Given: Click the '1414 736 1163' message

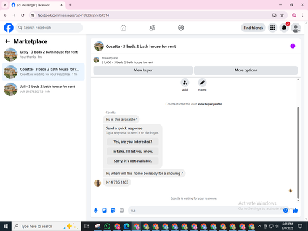Looking at the screenshot, I should (117, 182).
